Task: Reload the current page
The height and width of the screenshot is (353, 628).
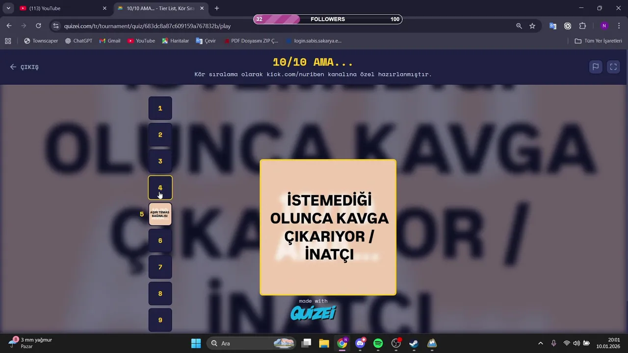Action: pos(38,26)
